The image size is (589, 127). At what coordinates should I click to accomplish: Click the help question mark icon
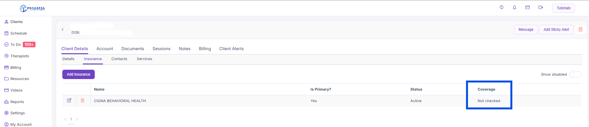[501, 7]
